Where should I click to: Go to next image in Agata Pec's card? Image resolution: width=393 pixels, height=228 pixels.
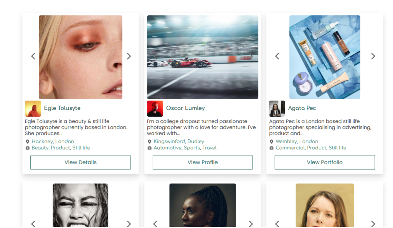tap(373, 56)
